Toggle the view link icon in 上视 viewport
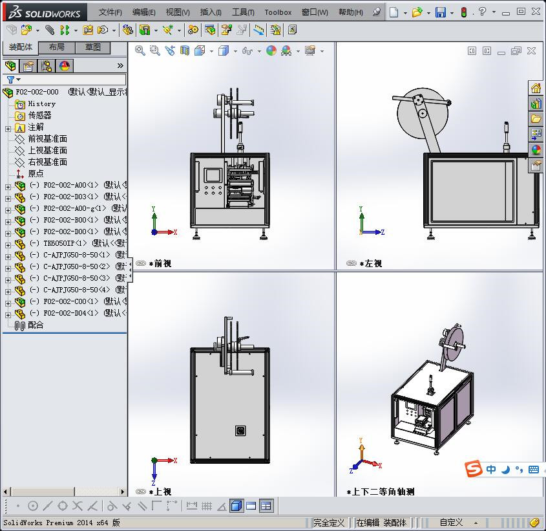 click(141, 492)
